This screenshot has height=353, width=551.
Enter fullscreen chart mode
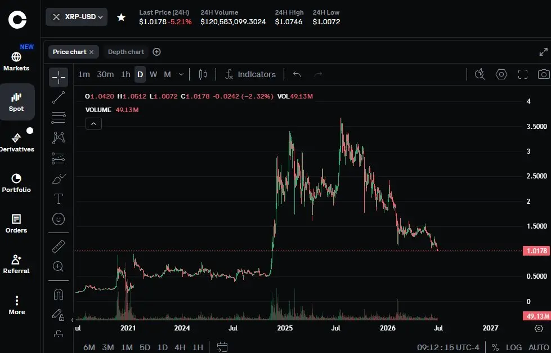click(523, 74)
